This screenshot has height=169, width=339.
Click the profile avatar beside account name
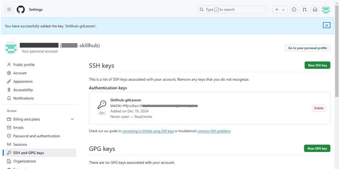(x=11, y=48)
